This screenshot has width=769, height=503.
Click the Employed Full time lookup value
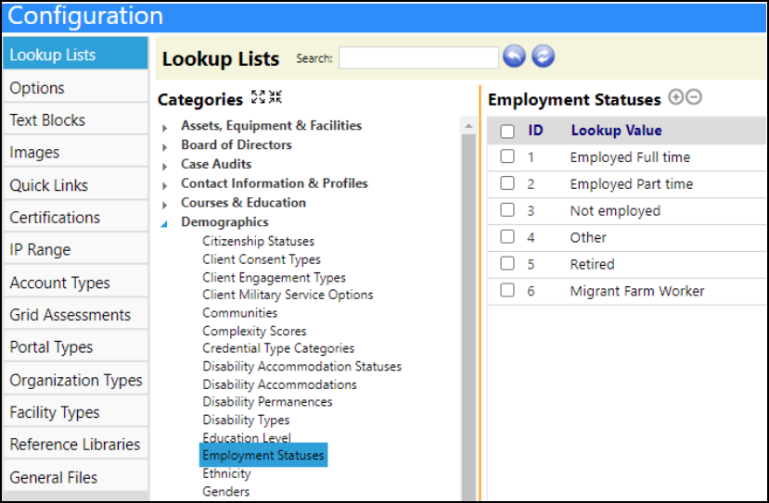coord(630,157)
